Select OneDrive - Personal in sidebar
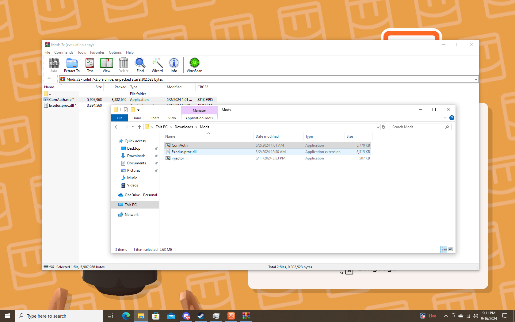This screenshot has height=322, width=515. (141, 195)
